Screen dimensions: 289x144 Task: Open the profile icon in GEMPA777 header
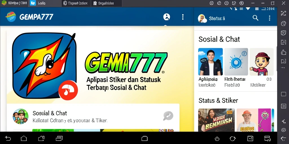coord(167,17)
